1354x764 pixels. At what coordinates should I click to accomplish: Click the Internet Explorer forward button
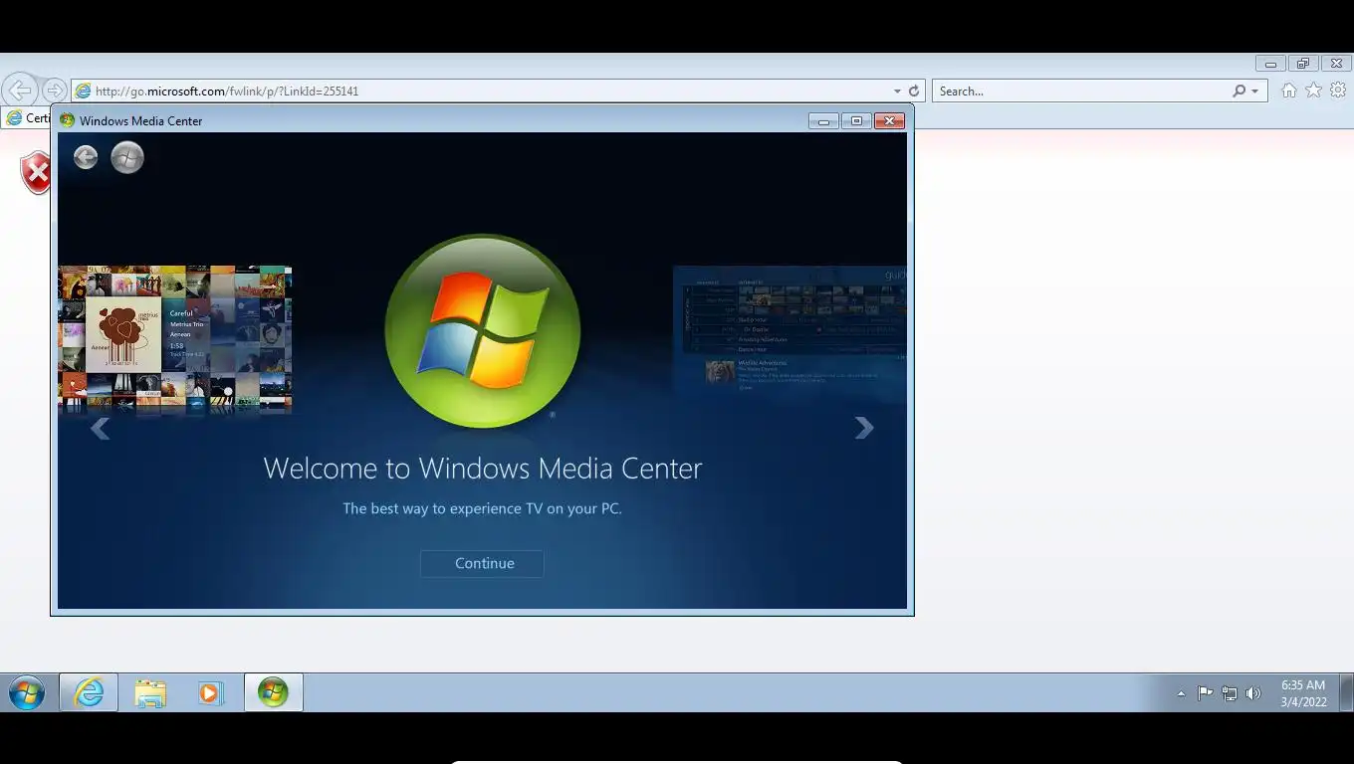pos(54,91)
